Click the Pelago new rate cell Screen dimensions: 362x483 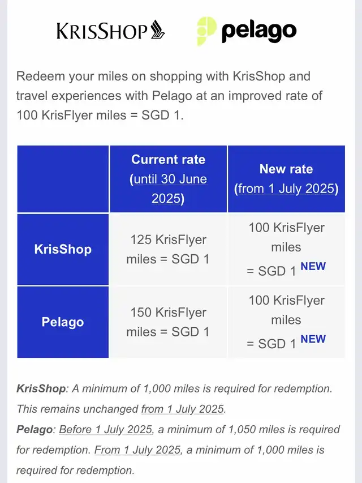coord(286,322)
